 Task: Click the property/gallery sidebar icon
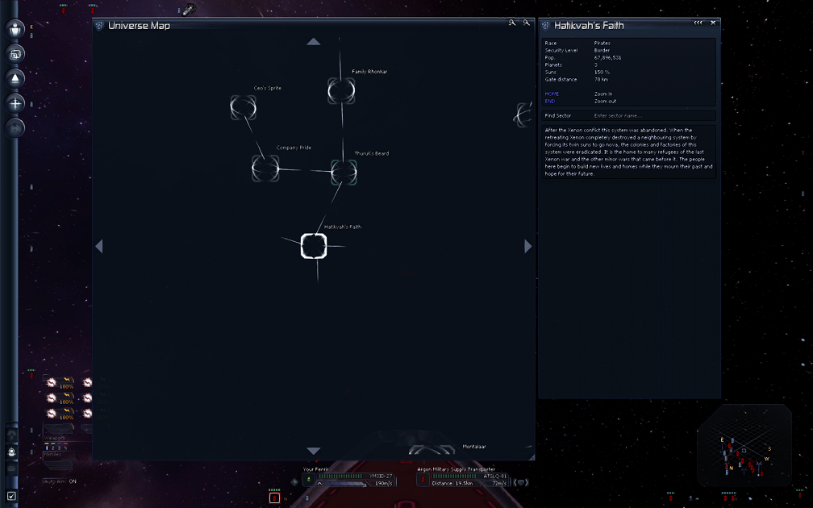15,53
